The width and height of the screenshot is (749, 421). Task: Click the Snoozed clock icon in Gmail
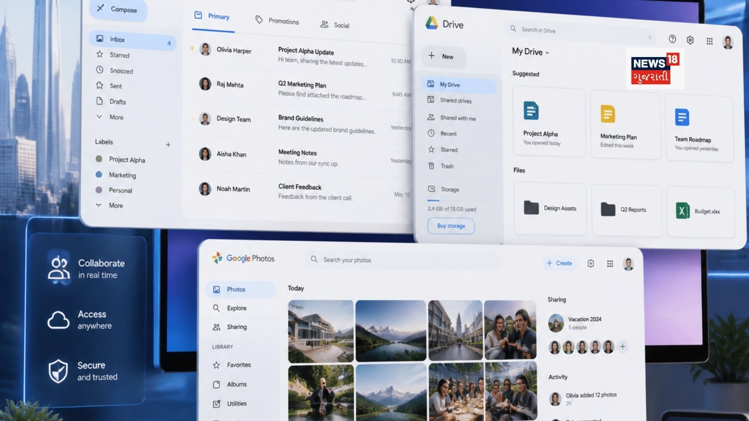tap(100, 70)
